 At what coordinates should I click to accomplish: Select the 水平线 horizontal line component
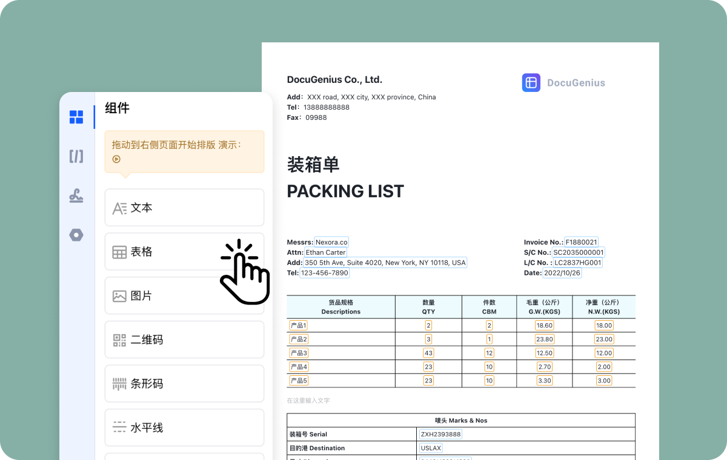pyautogui.click(x=184, y=428)
